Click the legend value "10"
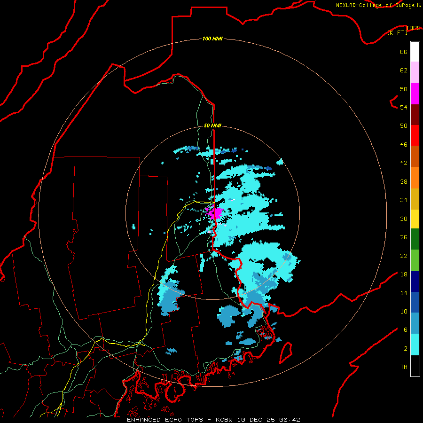The height and width of the screenshot is (423, 423). pyautogui.click(x=404, y=311)
